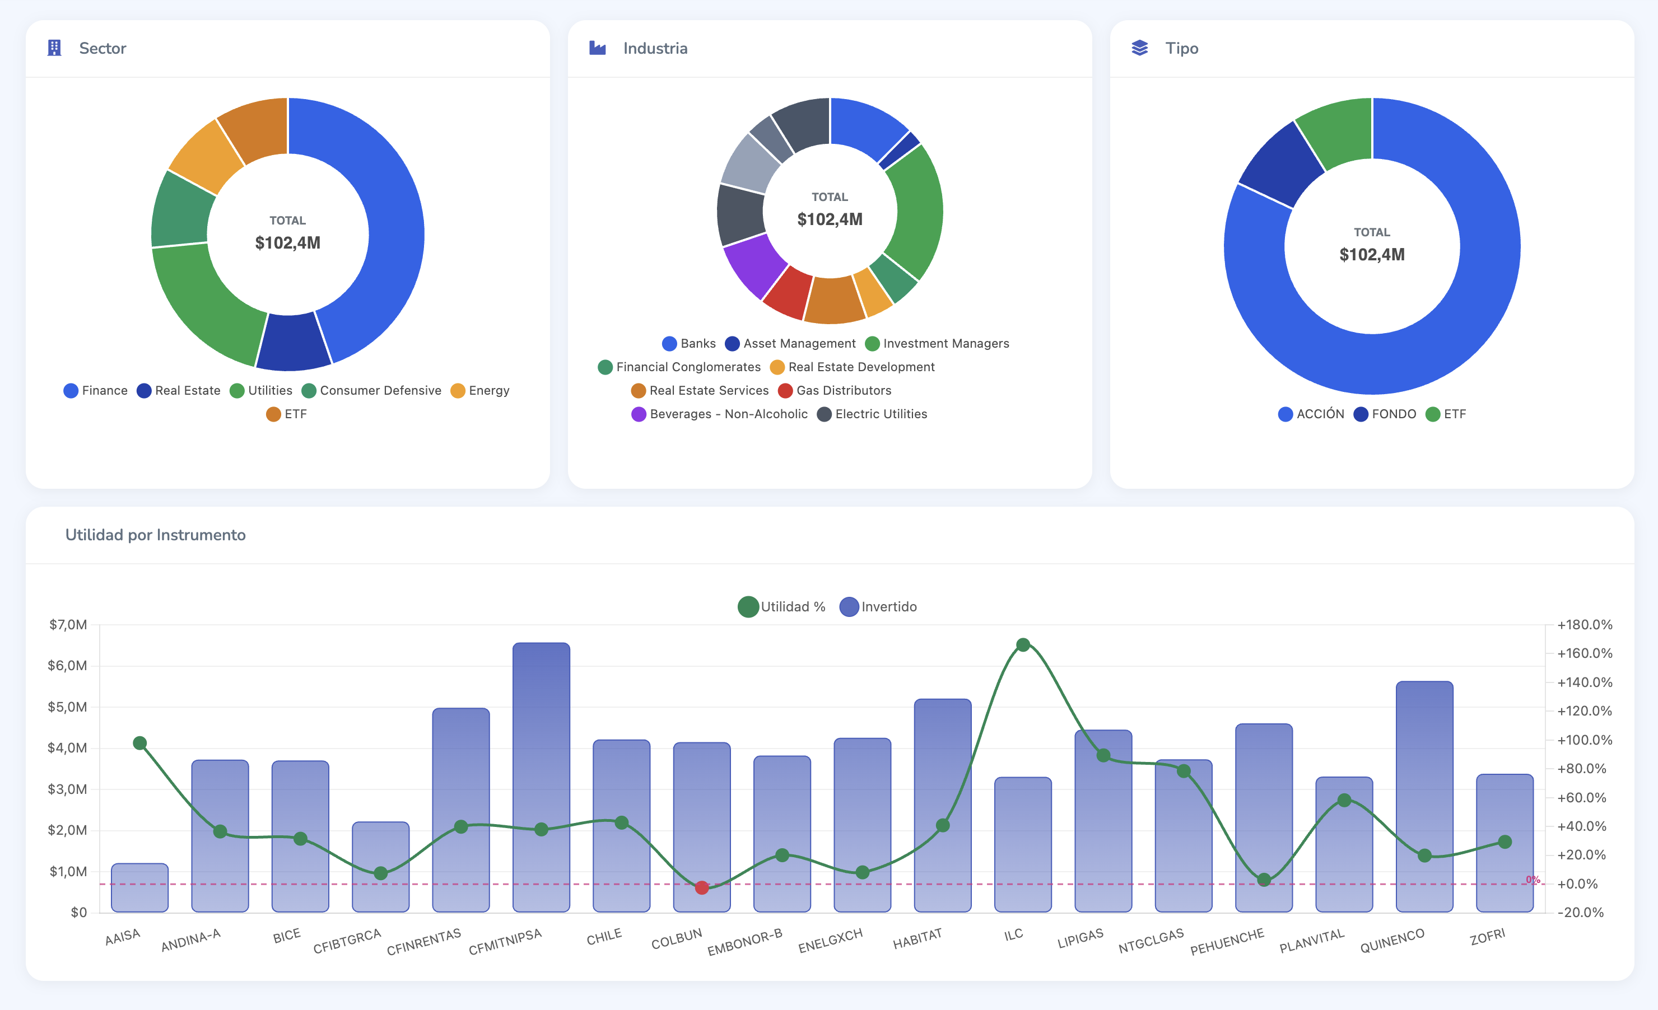This screenshot has height=1010, width=1658.
Task: Click the red COLBUN negative data point
Action: pos(702,887)
